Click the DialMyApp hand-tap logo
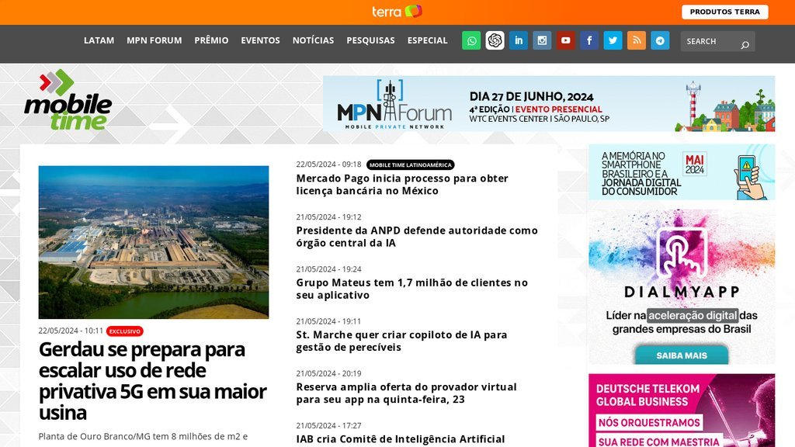 click(682, 254)
